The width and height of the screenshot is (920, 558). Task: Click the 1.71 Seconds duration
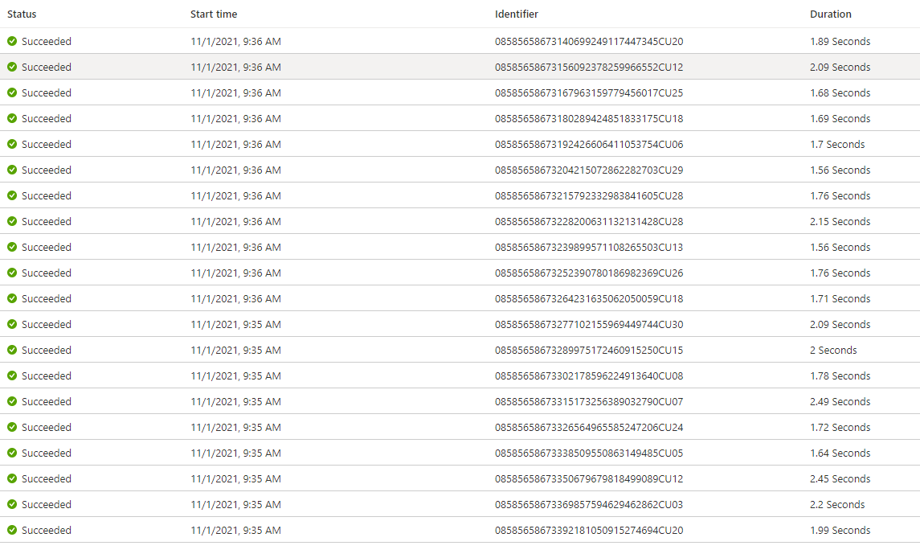point(840,299)
